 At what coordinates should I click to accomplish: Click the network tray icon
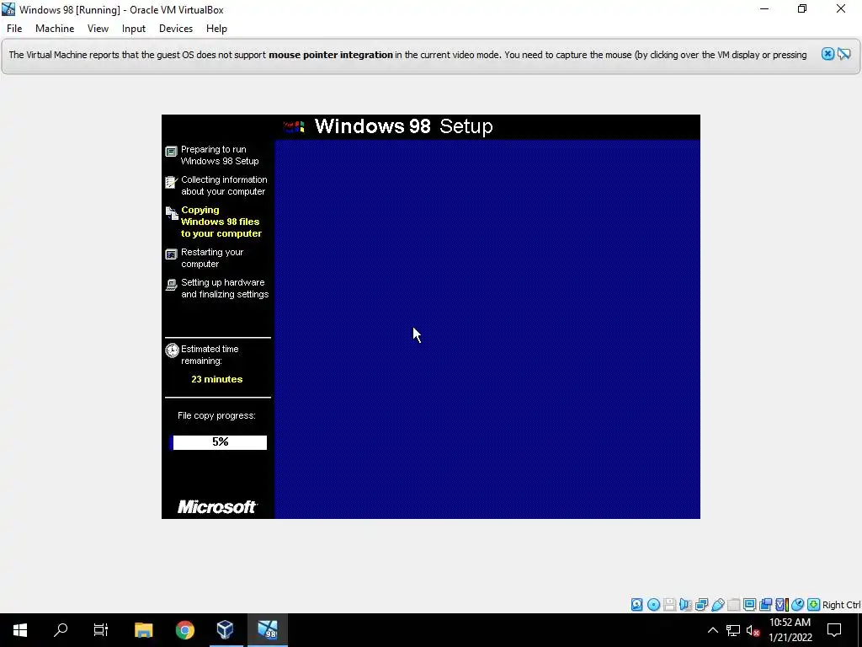[x=733, y=630]
